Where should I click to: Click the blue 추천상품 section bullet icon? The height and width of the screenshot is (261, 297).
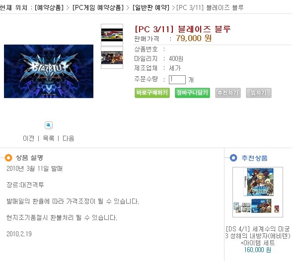point(233,157)
